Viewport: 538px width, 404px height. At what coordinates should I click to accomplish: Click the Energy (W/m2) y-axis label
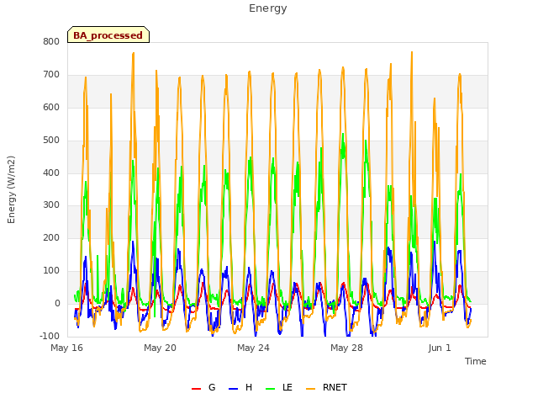[11, 189]
